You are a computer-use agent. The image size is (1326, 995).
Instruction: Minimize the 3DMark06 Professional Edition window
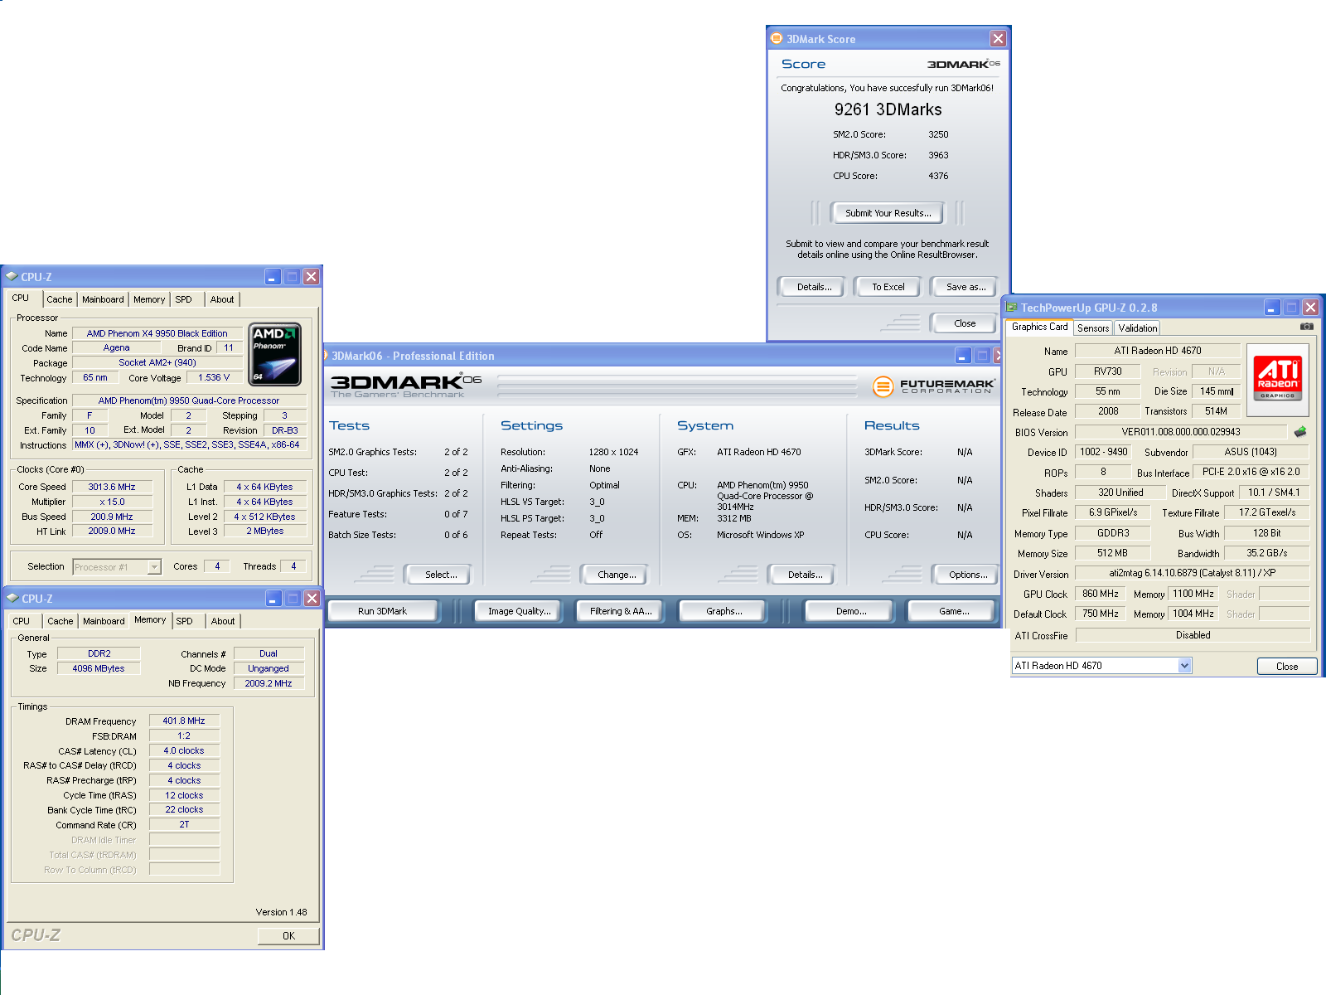(x=962, y=356)
